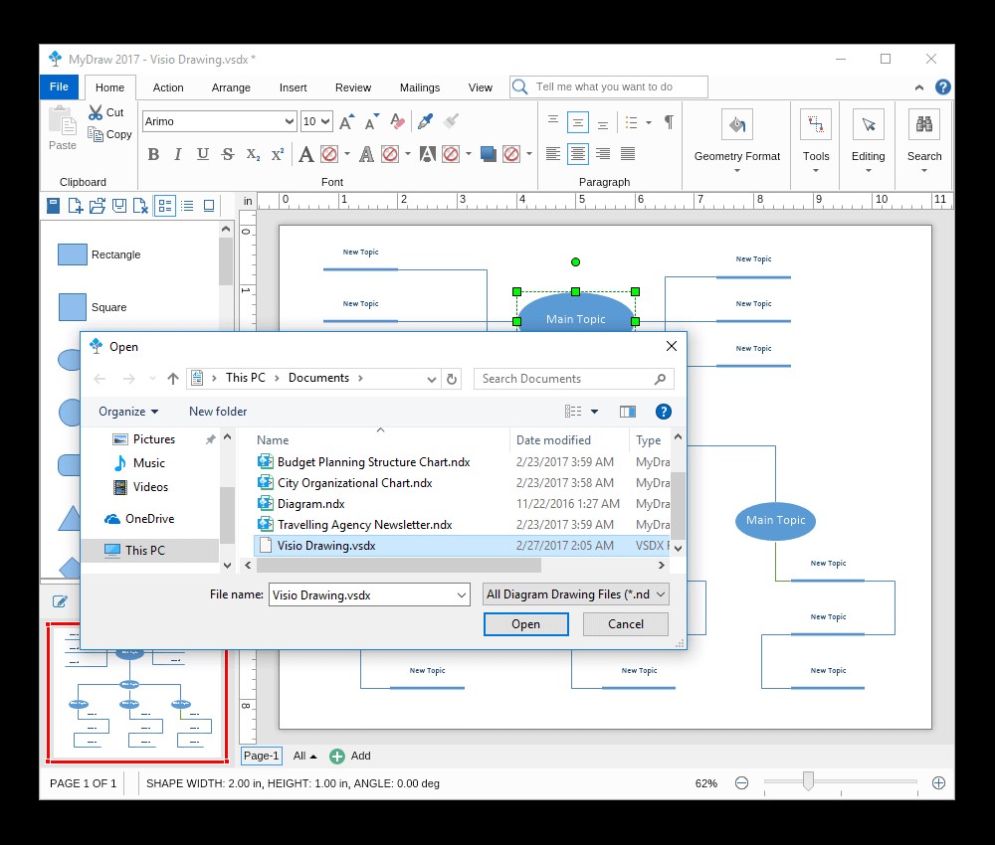Click Add to add a new page
This screenshot has width=995, height=845.
pos(350,756)
